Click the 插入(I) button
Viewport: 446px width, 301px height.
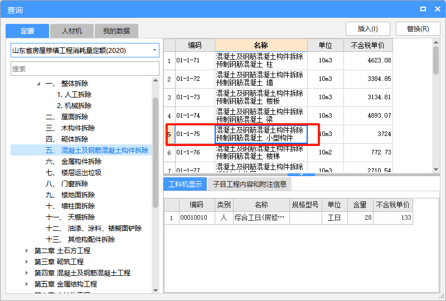368,29
